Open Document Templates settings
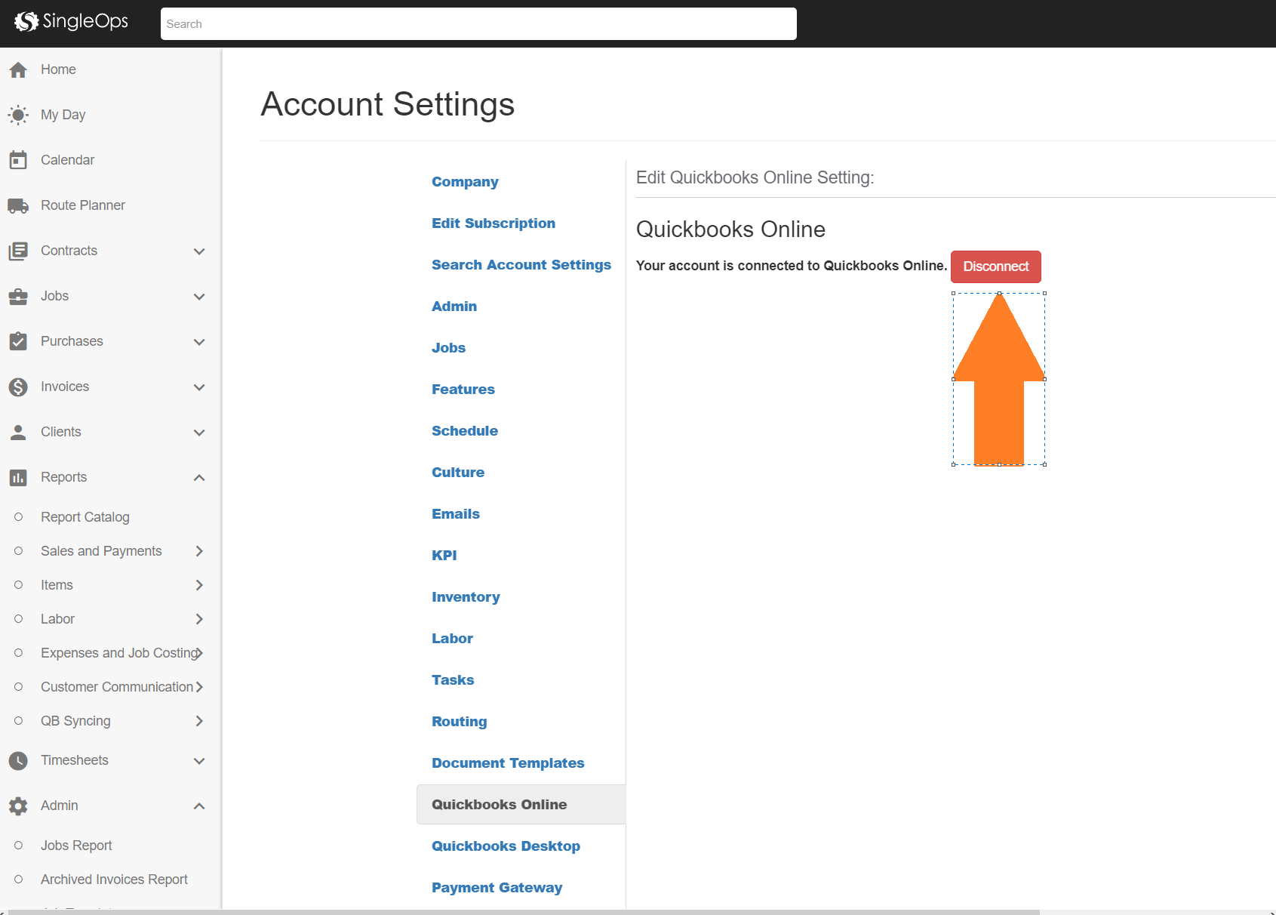Image resolution: width=1276 pixels, height=915 pixels. click(508, 763)
